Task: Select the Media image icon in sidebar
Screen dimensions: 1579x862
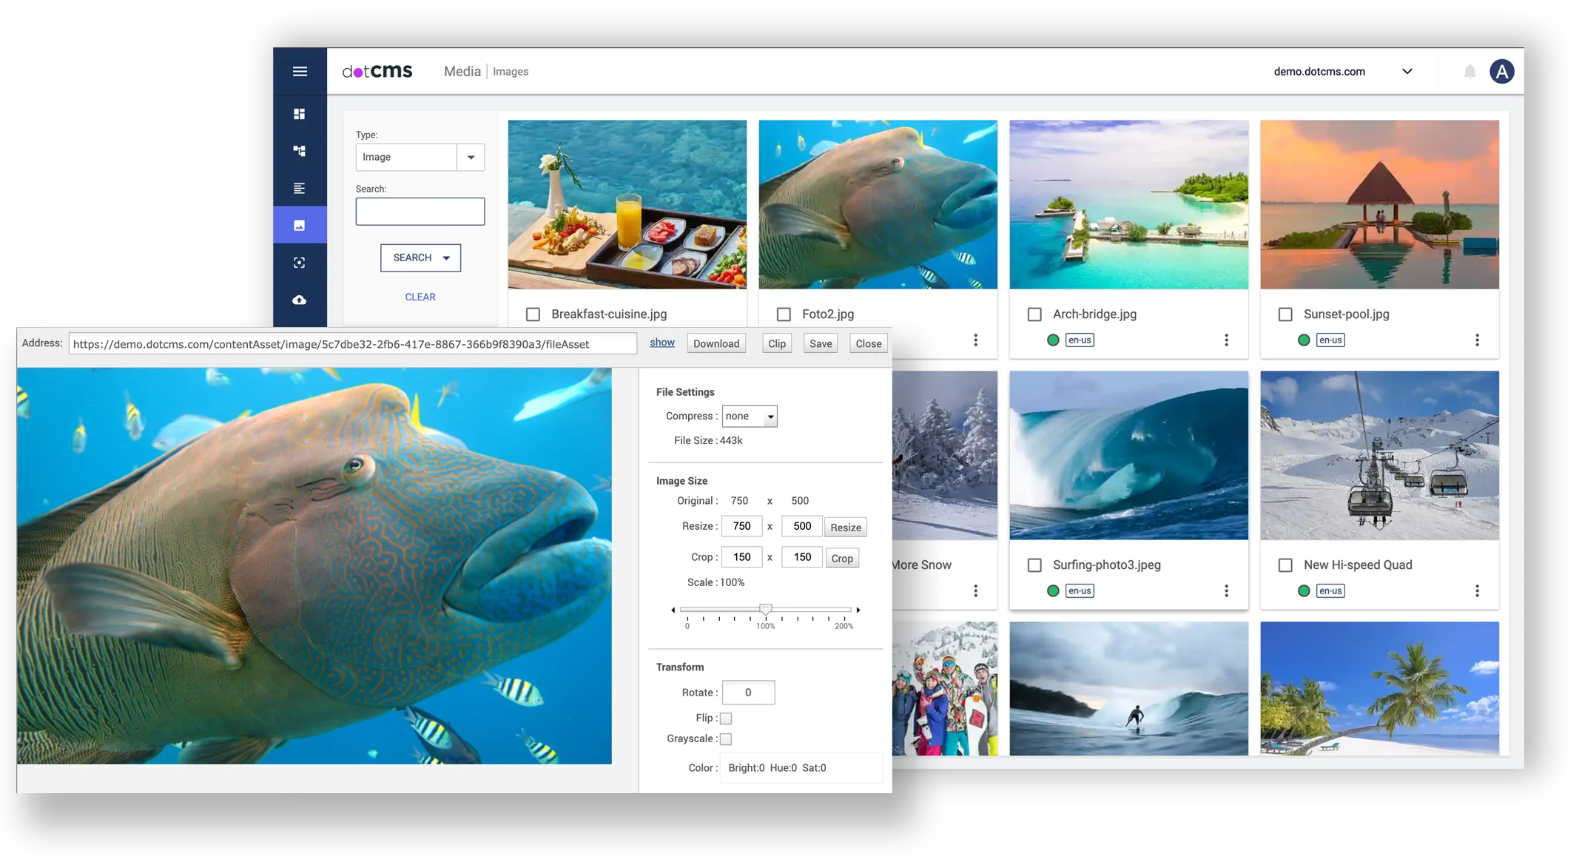Action: [300, 225]
